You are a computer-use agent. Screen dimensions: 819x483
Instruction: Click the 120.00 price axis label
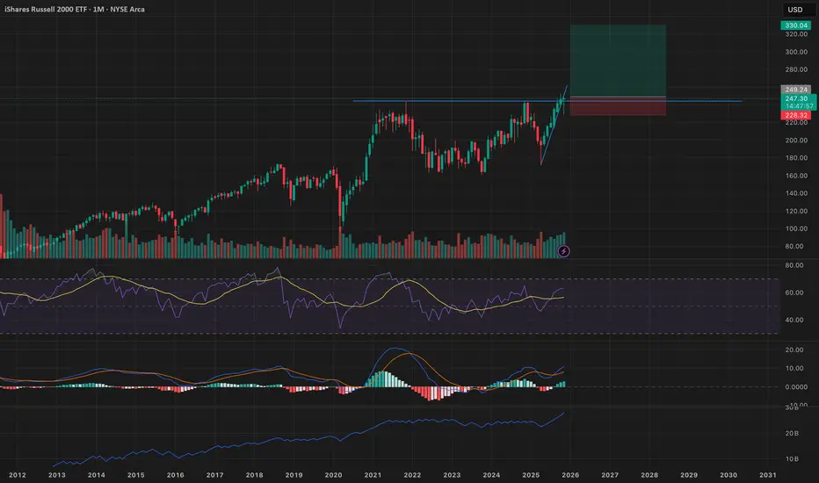796,211
